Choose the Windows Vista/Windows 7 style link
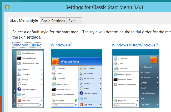The height and width of the screenshot is (112, 171). click(135, 45)
